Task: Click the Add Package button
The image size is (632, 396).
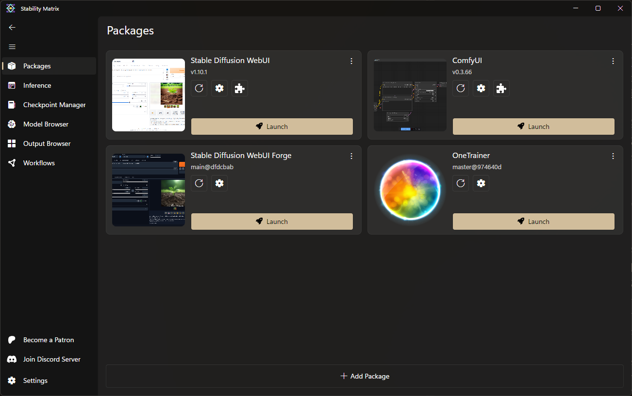Action: point(365,376)
